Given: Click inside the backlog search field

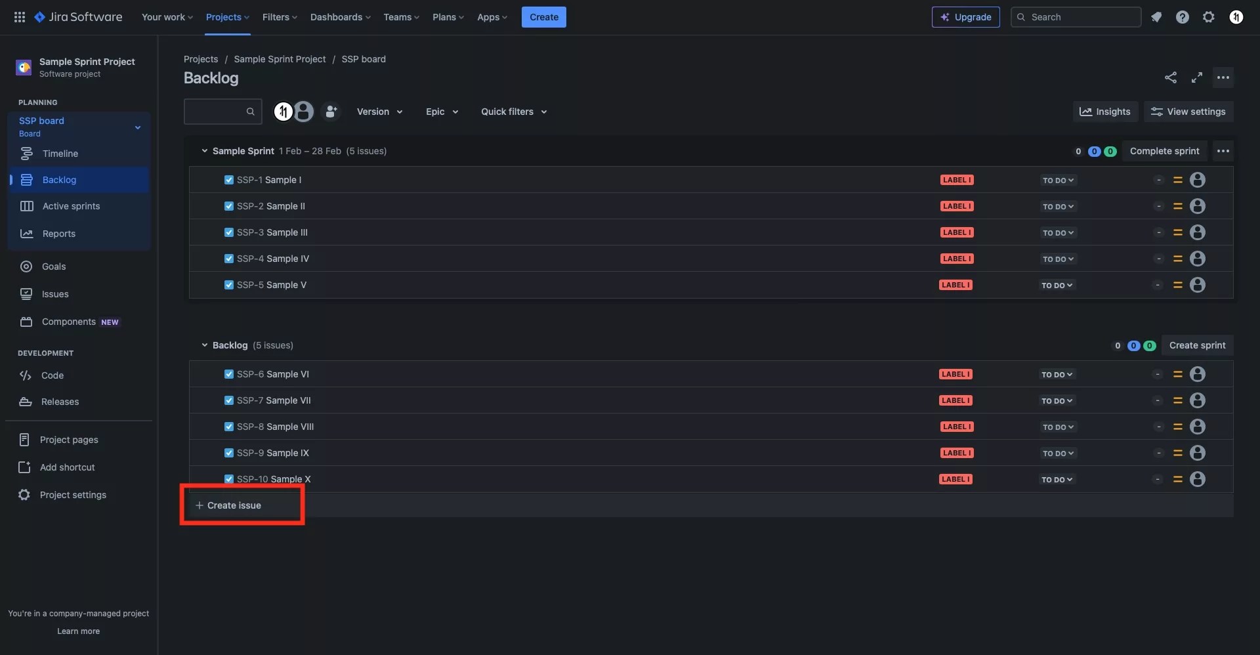Looking at the screenshot, I should [217, 112].
